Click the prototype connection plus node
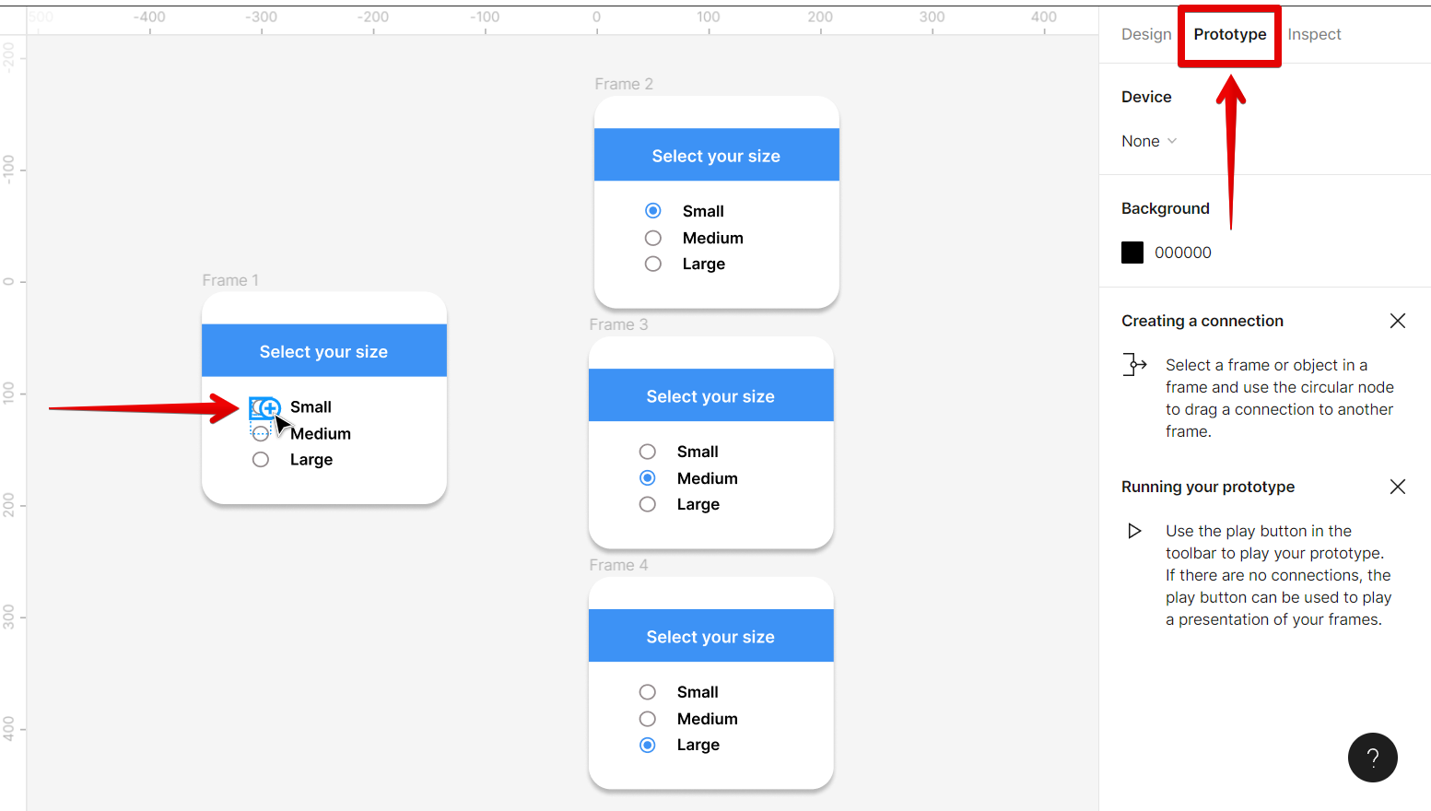 tap(269, 408)
